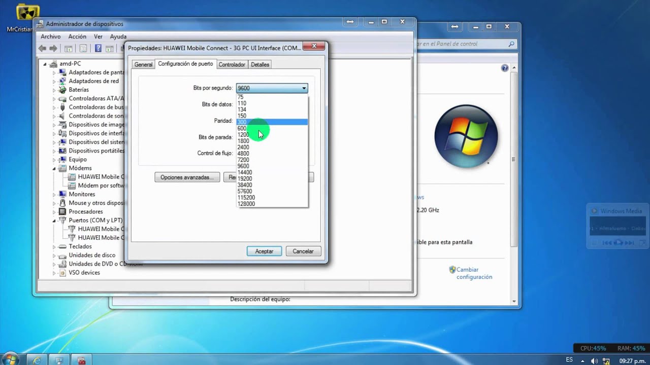Switch to the Detalles tab
The width and height of the screenshot is (650, 365).
(x=260, y=64)
